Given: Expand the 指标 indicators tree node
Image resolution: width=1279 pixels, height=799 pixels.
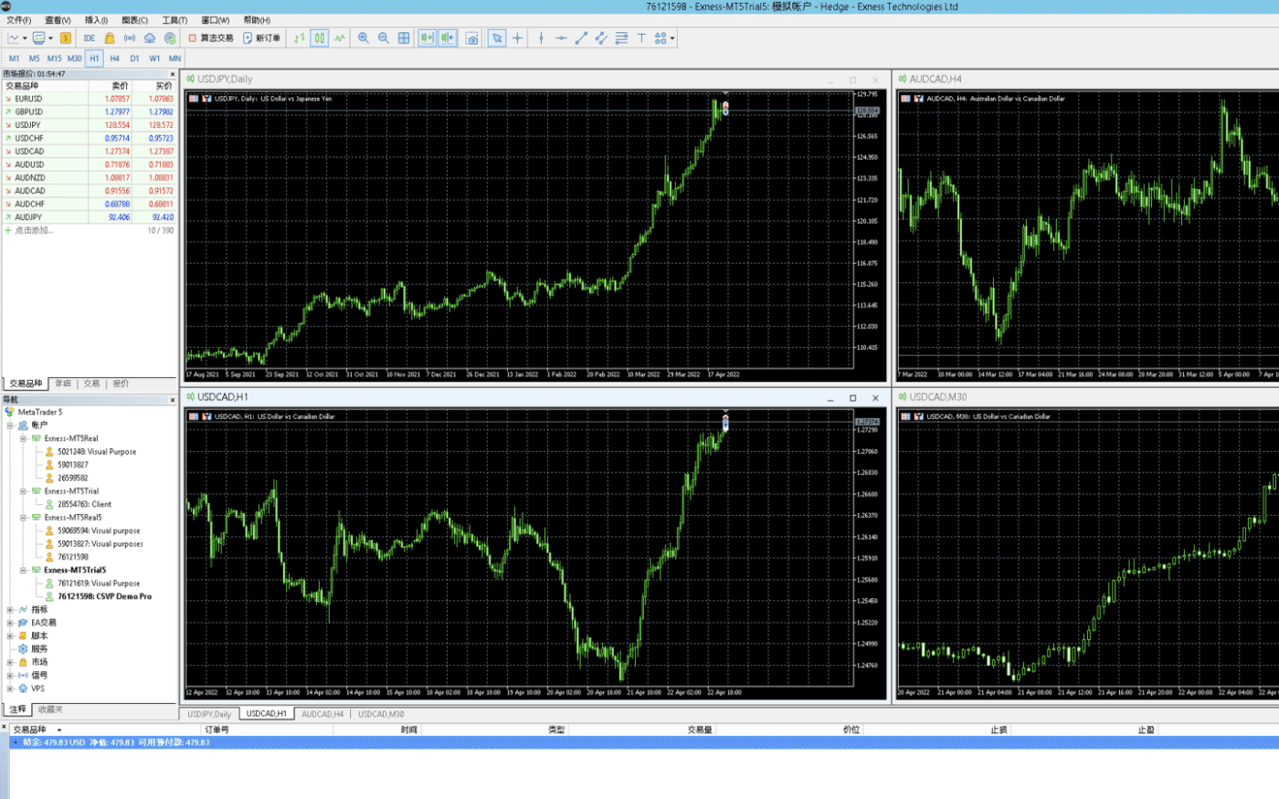Looking at the screenshot, I should pyautogui.click(x=10, y=609).
